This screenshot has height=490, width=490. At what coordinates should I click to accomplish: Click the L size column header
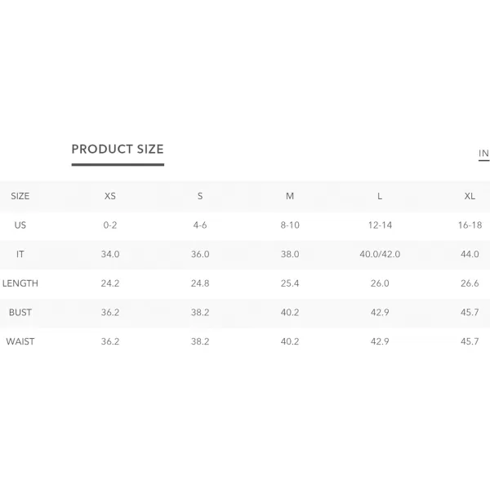click(x=380, y=196)
